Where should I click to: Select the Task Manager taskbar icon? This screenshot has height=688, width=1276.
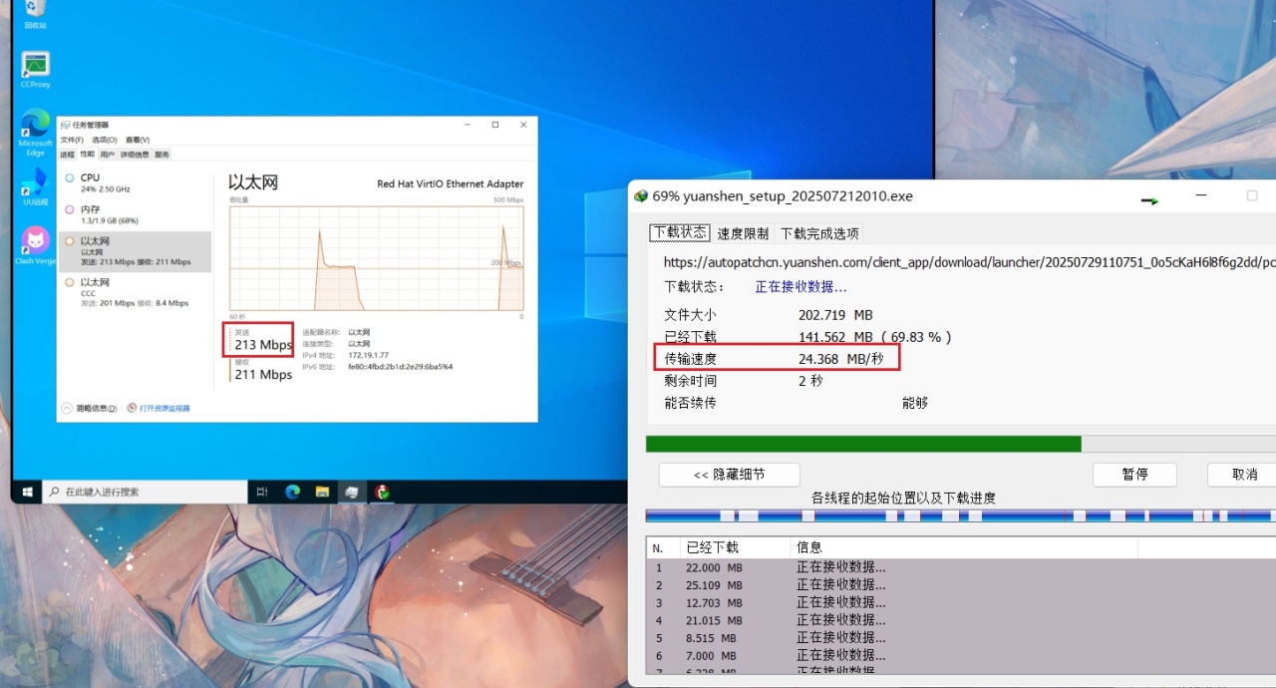[x=352, y=492]
